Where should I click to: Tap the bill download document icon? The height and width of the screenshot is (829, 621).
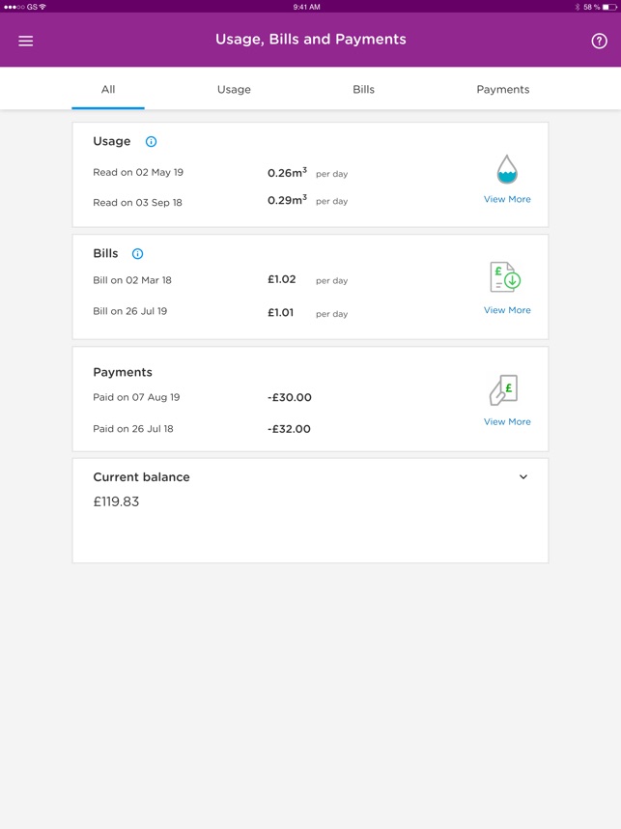pyautogui.click(x=506, y=277)
